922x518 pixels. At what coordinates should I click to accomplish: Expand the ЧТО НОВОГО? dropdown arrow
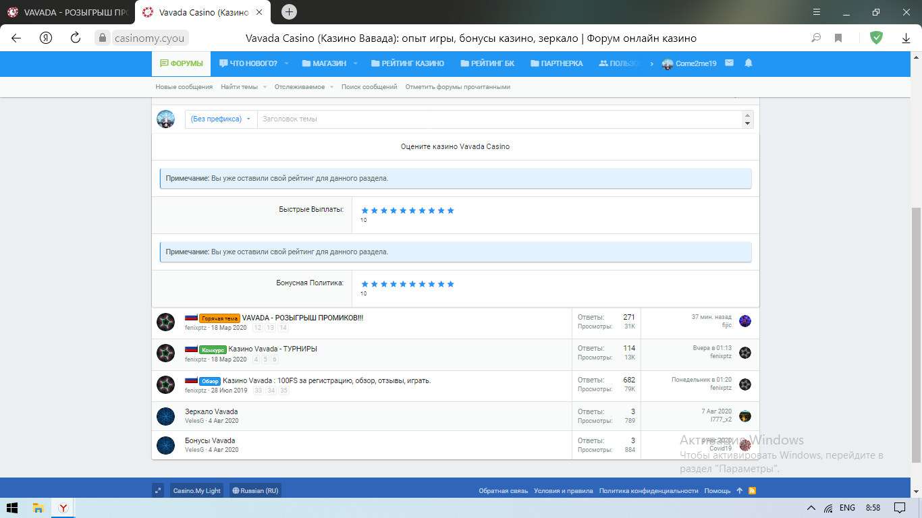[286, 63]
